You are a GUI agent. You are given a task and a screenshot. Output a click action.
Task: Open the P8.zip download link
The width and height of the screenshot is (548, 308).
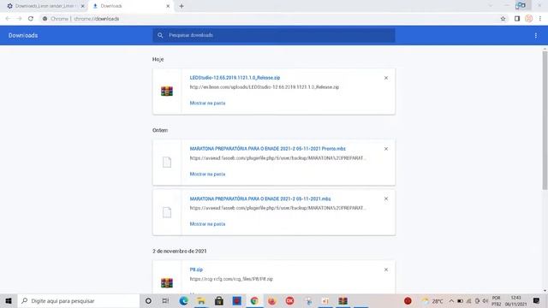[196, 269]
